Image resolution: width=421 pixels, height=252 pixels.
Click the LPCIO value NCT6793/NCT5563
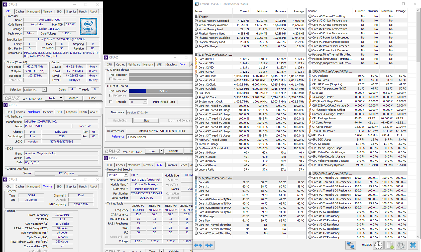[61, 141]
